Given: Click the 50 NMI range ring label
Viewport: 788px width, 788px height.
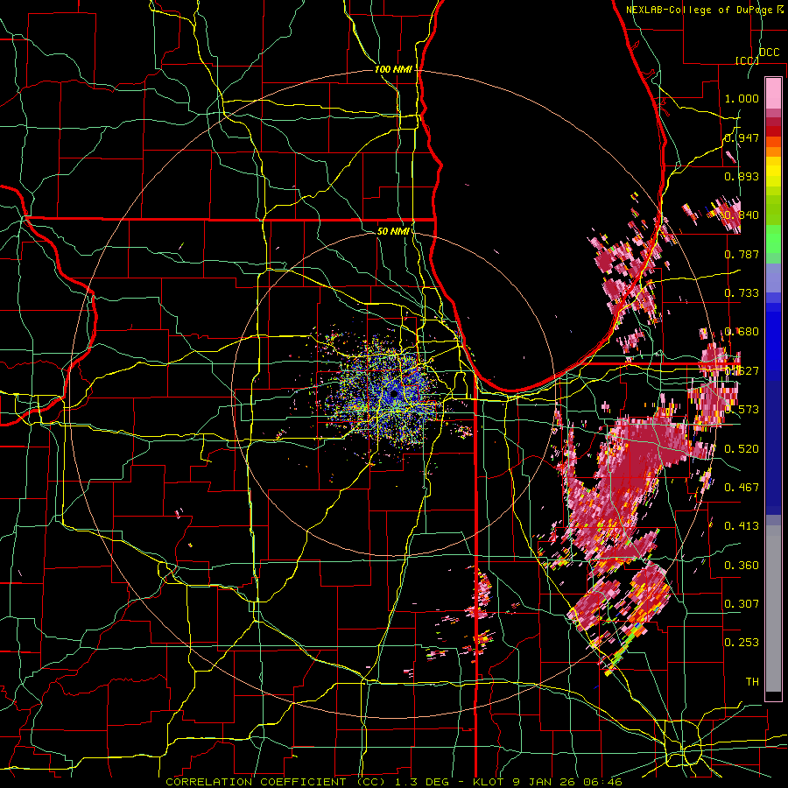Looking at the screenshot, I should point(393,231).
